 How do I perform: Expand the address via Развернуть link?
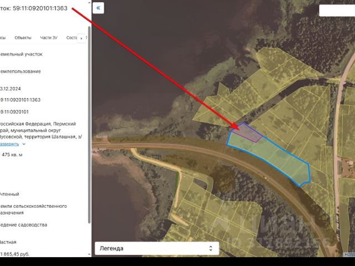(9, 144)
